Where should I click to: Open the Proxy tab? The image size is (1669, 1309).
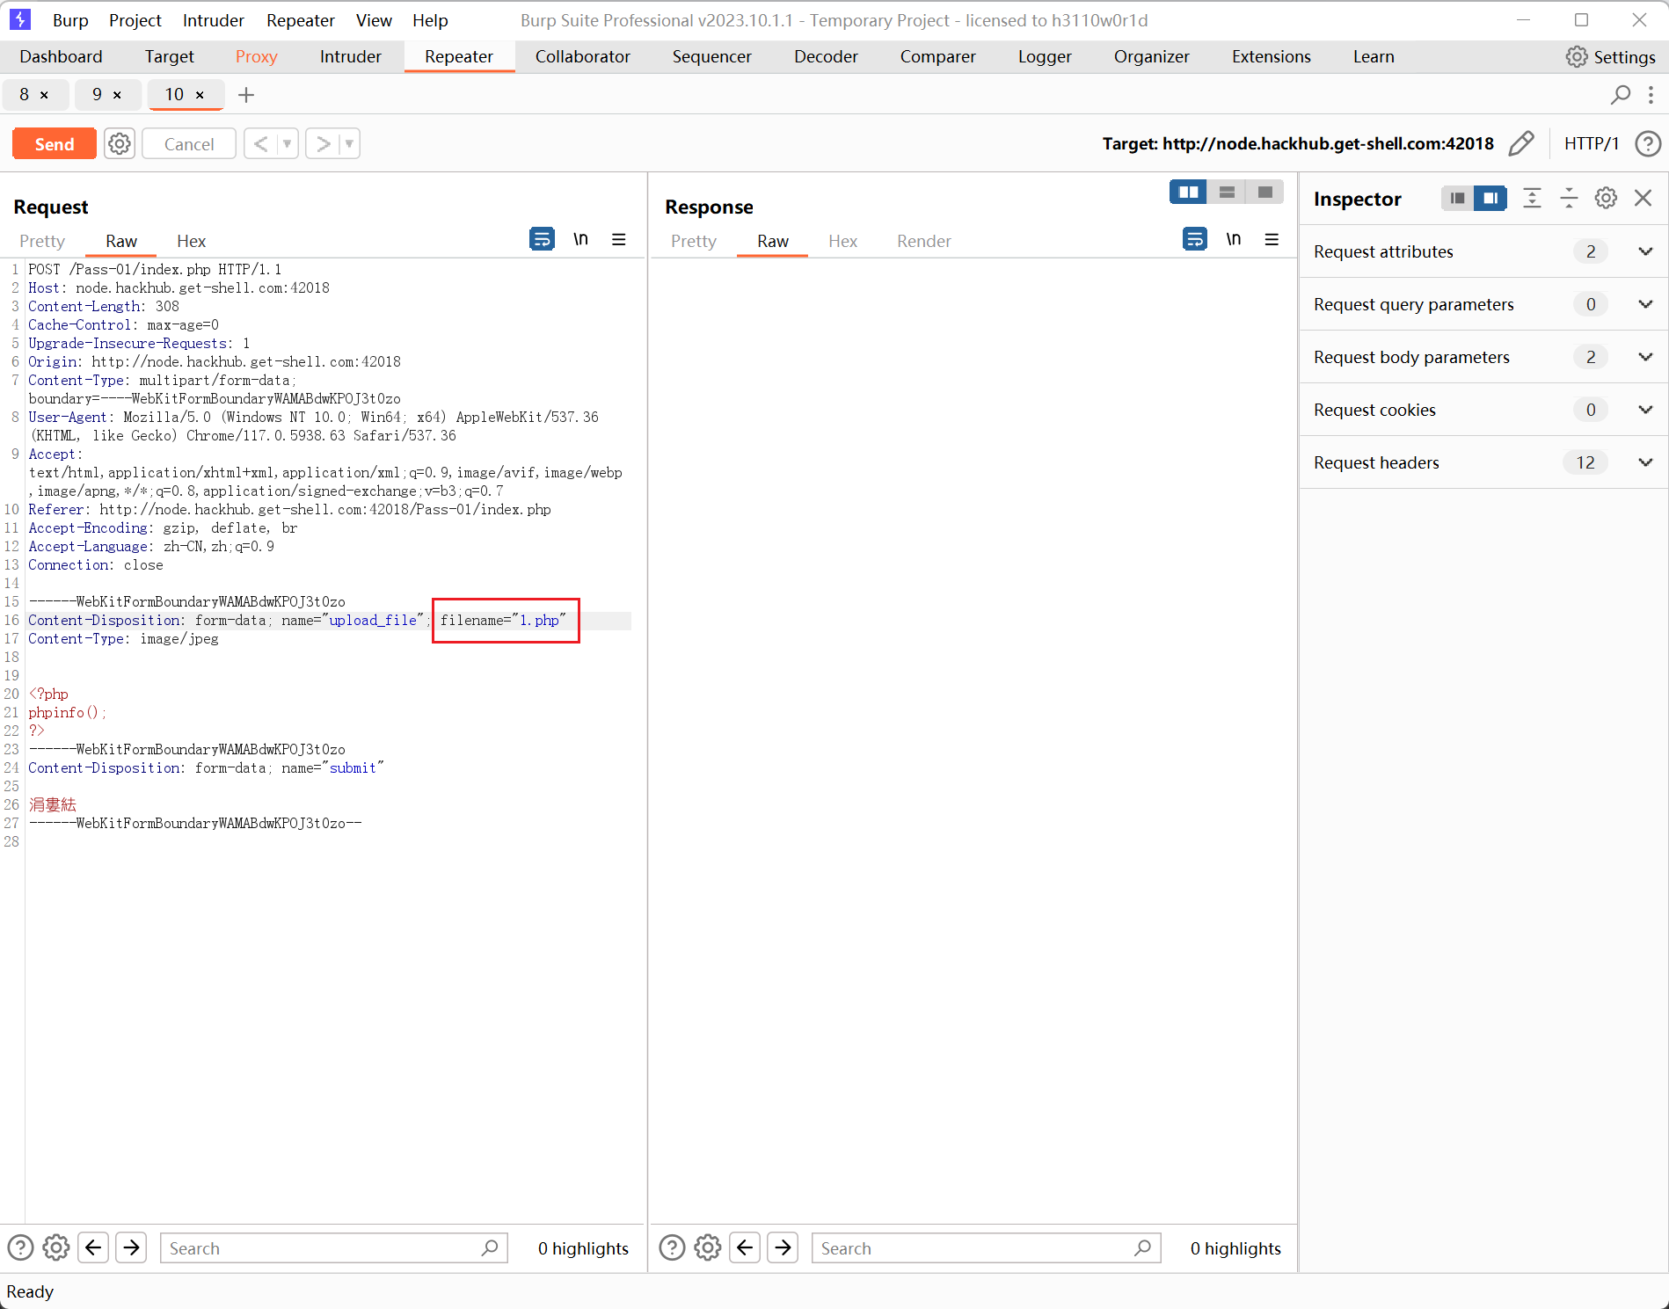pyautogui.click(x=256, y=57)
